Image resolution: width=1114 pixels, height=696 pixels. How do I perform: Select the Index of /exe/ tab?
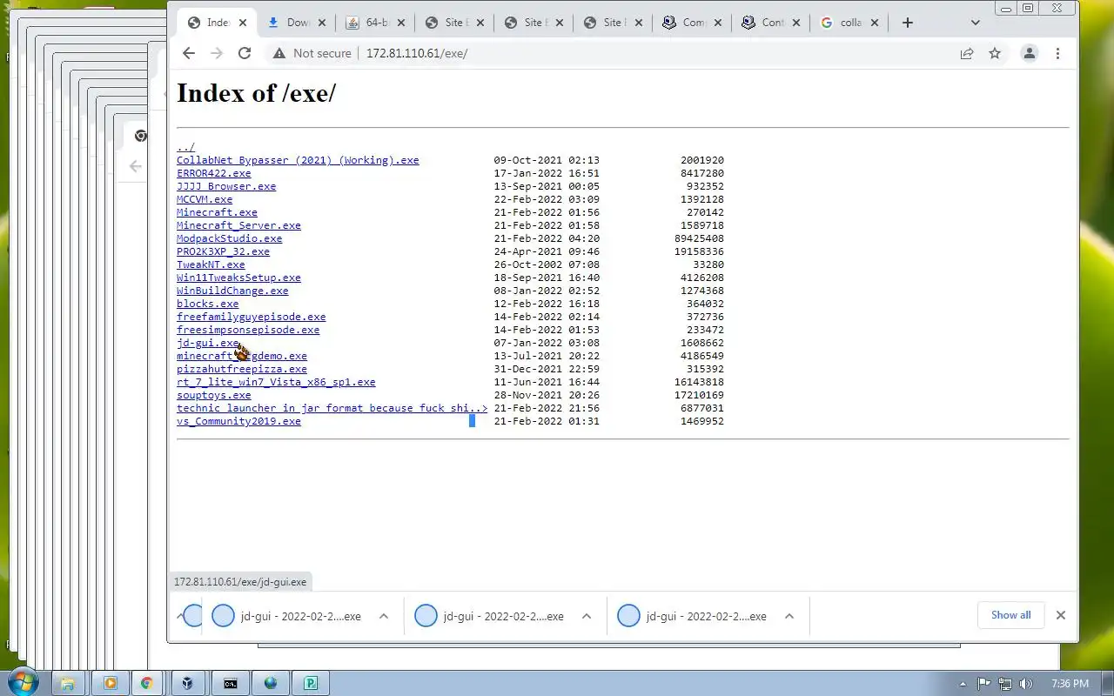(216, 23)
